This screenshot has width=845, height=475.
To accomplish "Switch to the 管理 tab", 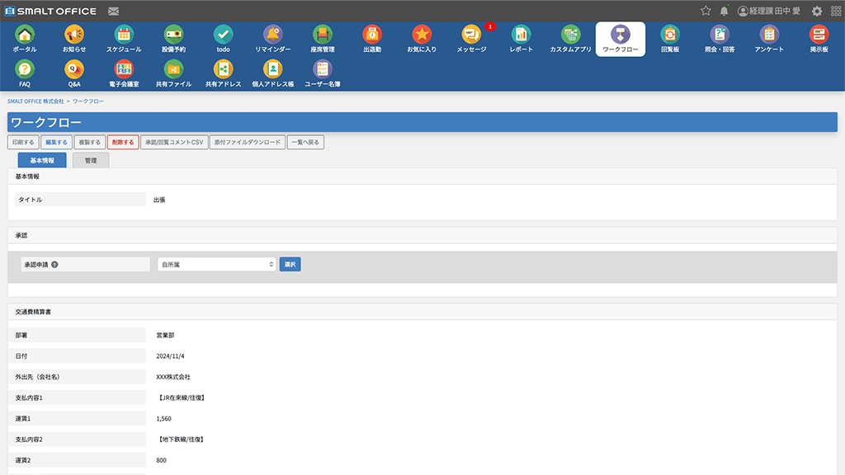I will click(91, 160).
